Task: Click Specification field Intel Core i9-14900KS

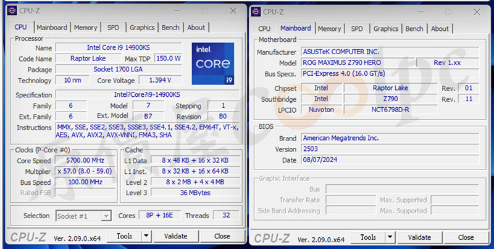Action: pyautogui.click(x=147, y=94)
